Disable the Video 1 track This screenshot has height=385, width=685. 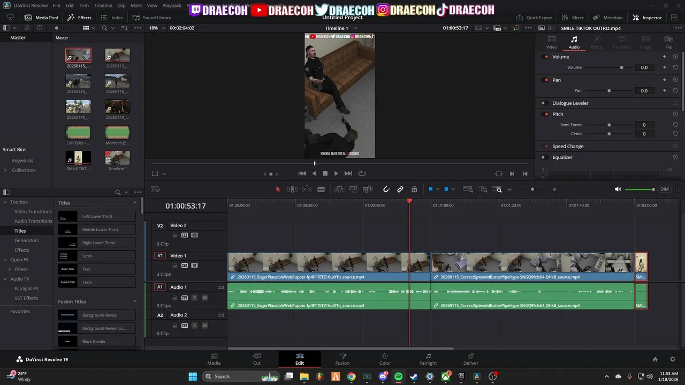[x=194, y=265]
